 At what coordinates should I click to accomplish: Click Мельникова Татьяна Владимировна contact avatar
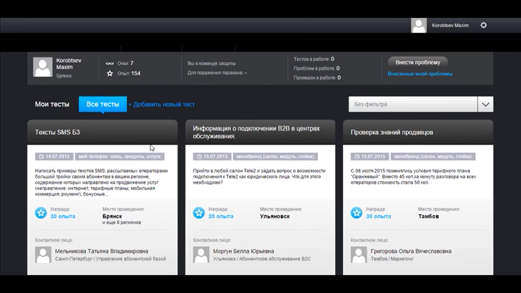43,254
